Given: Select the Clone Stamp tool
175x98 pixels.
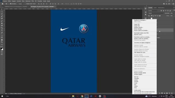Looking at the screenshot, I should [2, 23].
